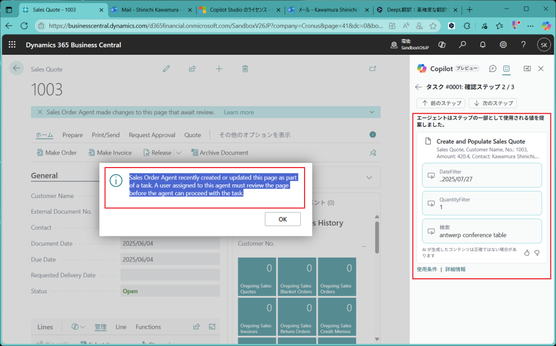The width and height of the screenshot is (556, 346).
Task: Refresh the browser page
Action: point(24,25)
